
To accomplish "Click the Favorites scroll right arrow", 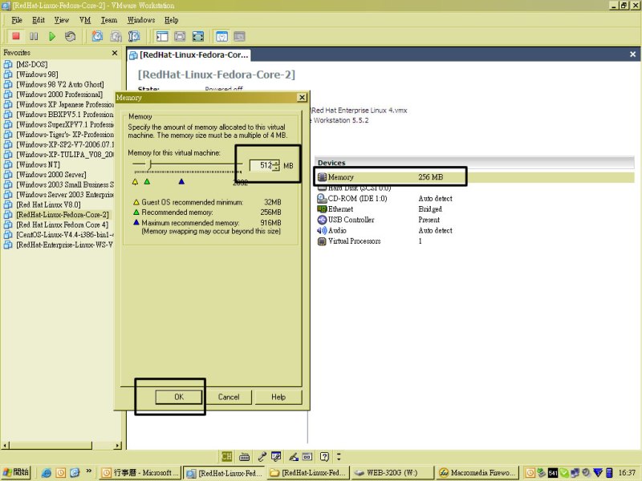I will tap(118, 446).
